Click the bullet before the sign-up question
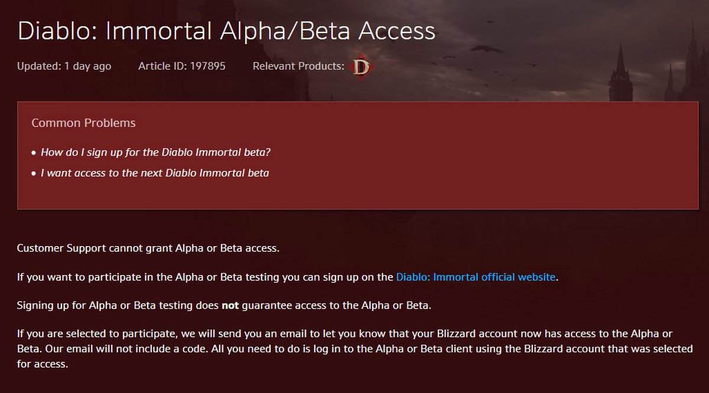This screenshot has height=393, width=709. 34,153
